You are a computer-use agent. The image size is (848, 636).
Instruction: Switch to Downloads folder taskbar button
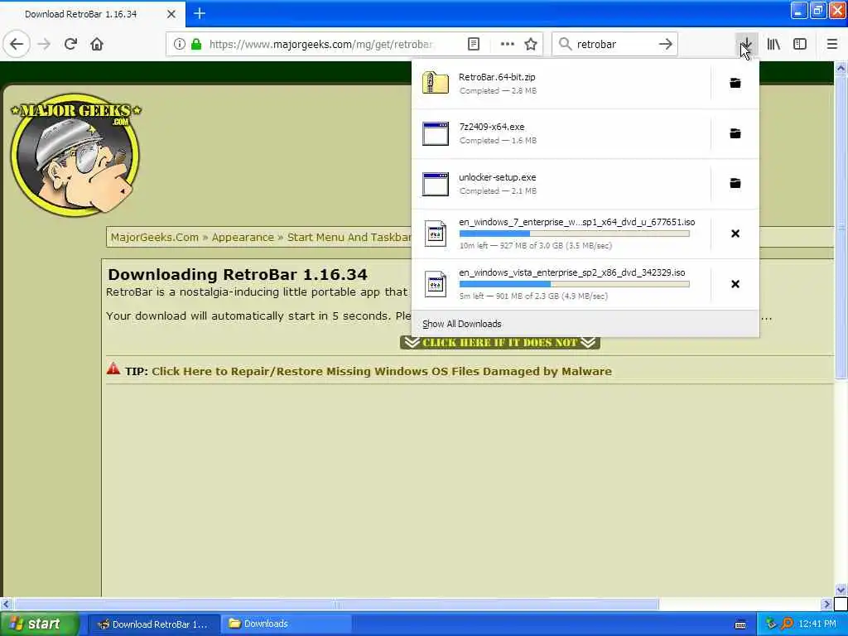286,624
